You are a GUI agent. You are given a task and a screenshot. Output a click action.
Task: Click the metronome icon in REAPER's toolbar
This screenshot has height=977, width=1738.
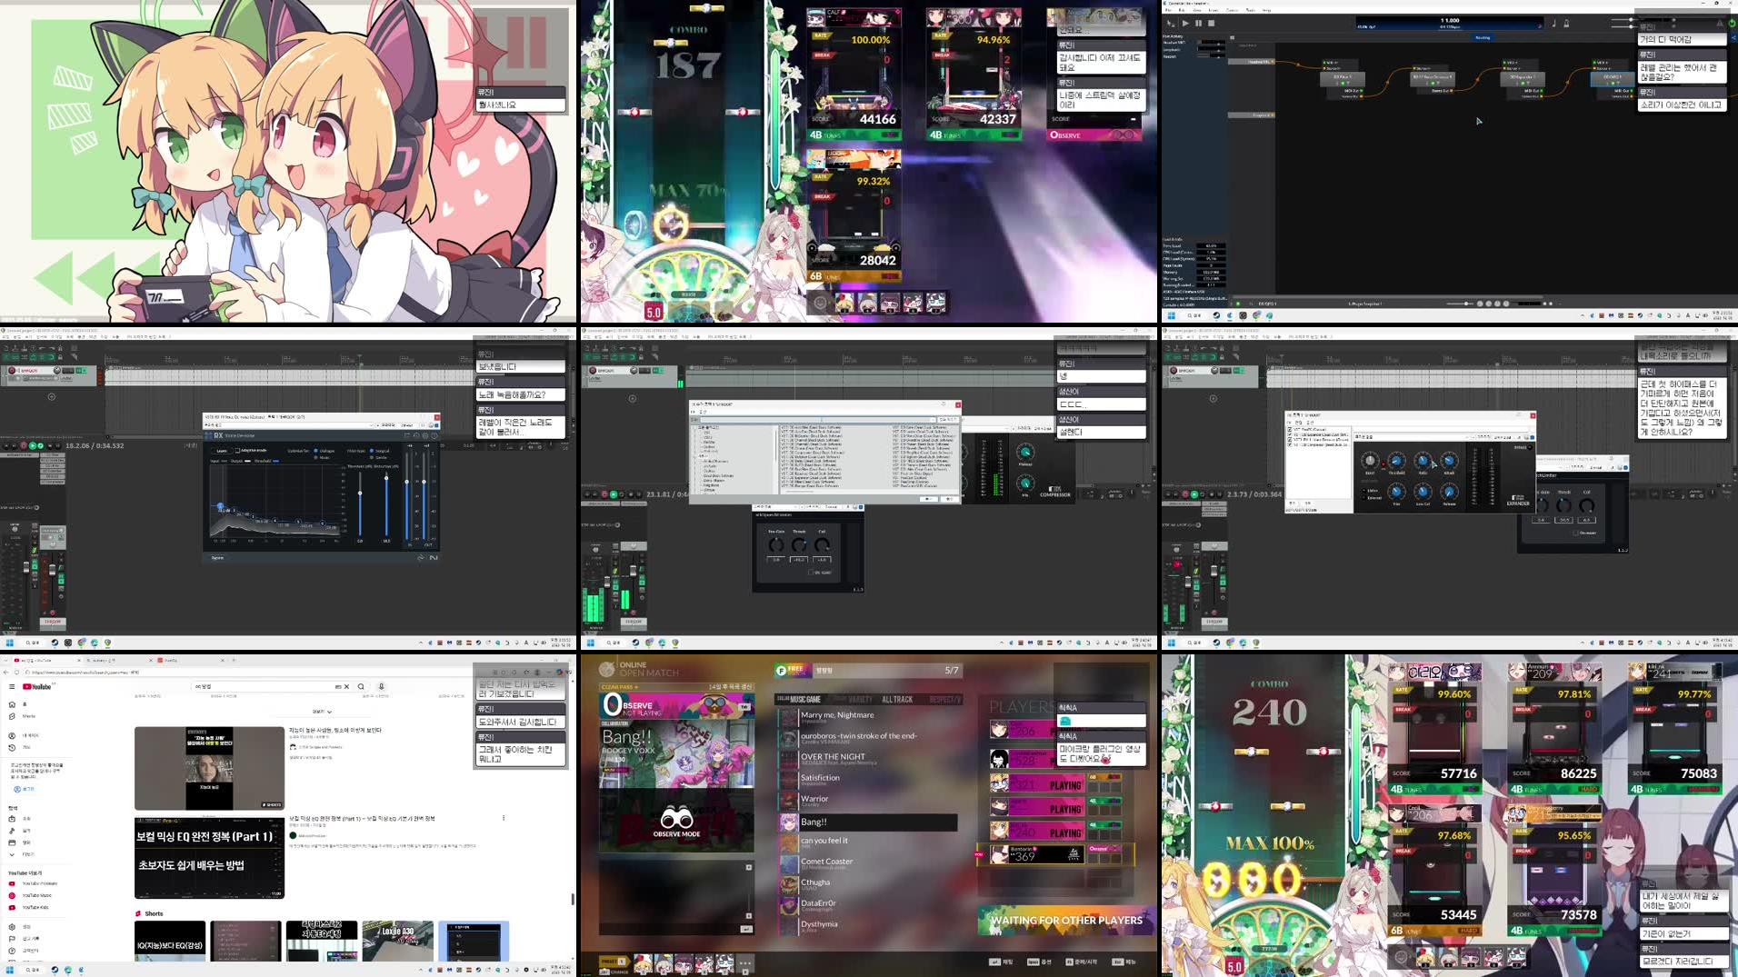pos(73,352)
